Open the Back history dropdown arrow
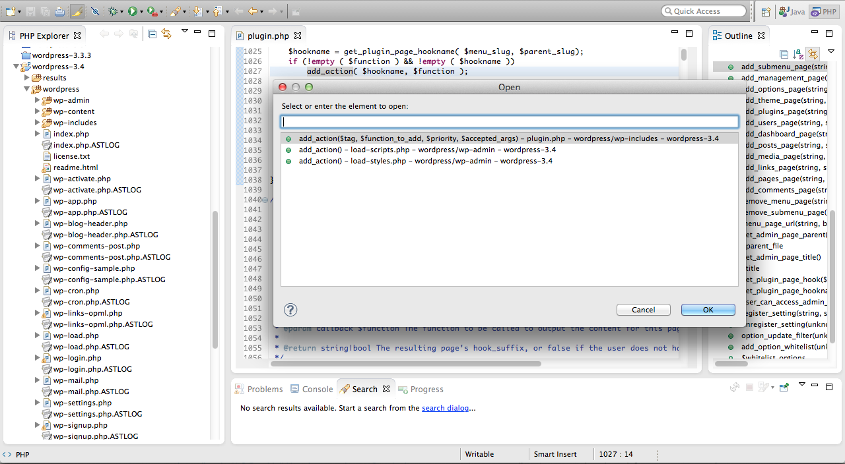Image resolution: width=845 pixels, height=464 pixels. click(262, 12)
